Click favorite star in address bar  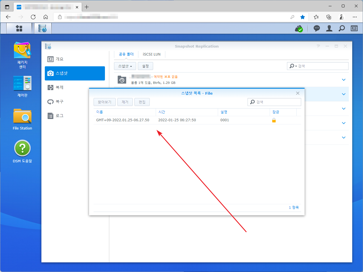(x=303, y=17)
